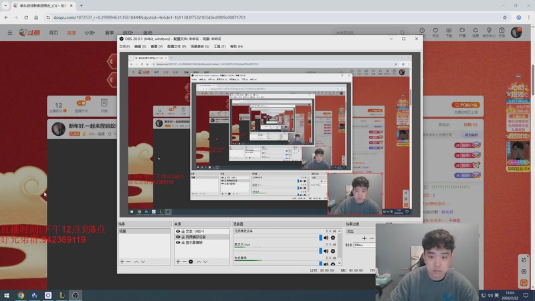This screenshot has height=301, width=535.
Task: Toggle the lock on 显示器捕获 source
Action: tap(183, 242)
